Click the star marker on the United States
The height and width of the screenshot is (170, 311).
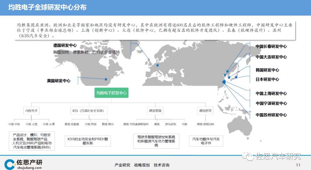pyautogui.click(x=106, y=79)
